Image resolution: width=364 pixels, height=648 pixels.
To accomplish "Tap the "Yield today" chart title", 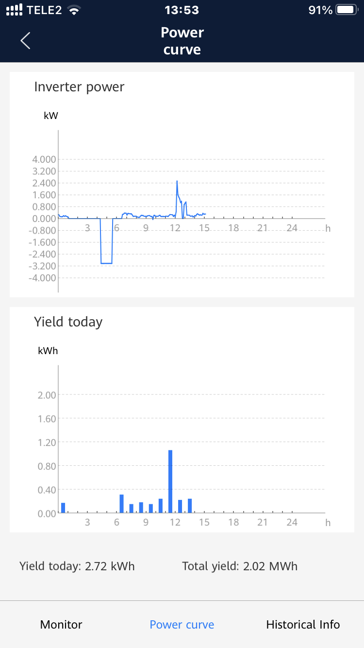I will click(68, 322).
